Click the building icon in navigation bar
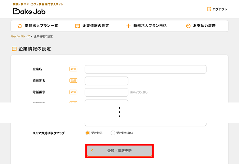This screenshot has width=239, height=164. click(x=78, y=26)
